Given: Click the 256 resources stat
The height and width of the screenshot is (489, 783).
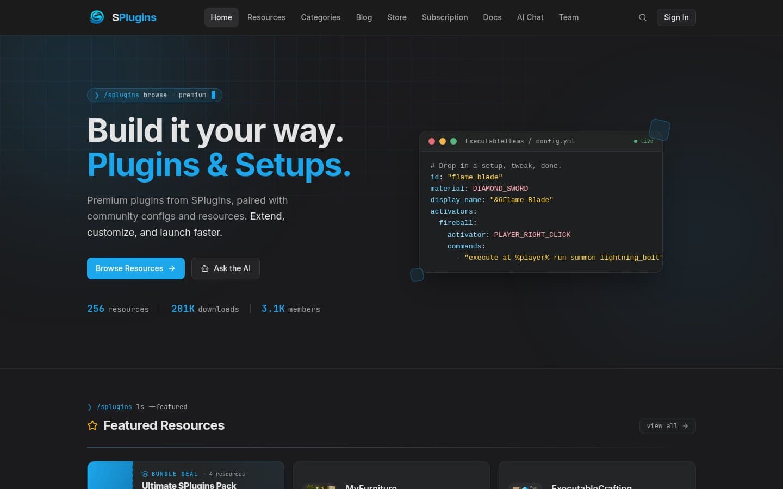Looking at the screenshot, I should [118, 309].
